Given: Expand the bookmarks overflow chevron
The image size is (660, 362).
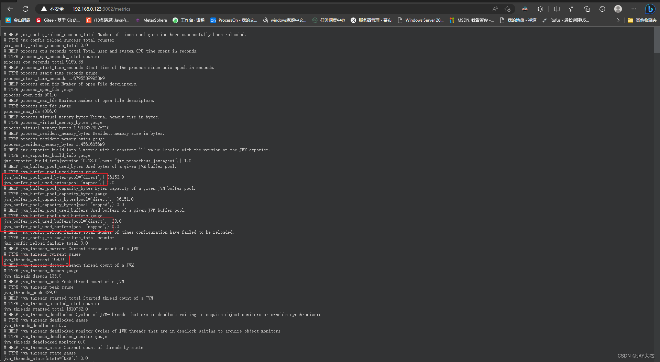Looking at the screenshot, I should (x=618, y=20).
